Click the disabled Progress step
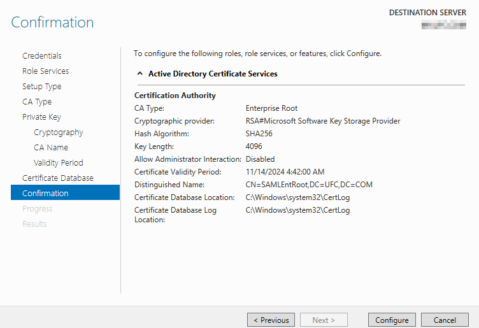The image size is (479, 328). [38, 209]
